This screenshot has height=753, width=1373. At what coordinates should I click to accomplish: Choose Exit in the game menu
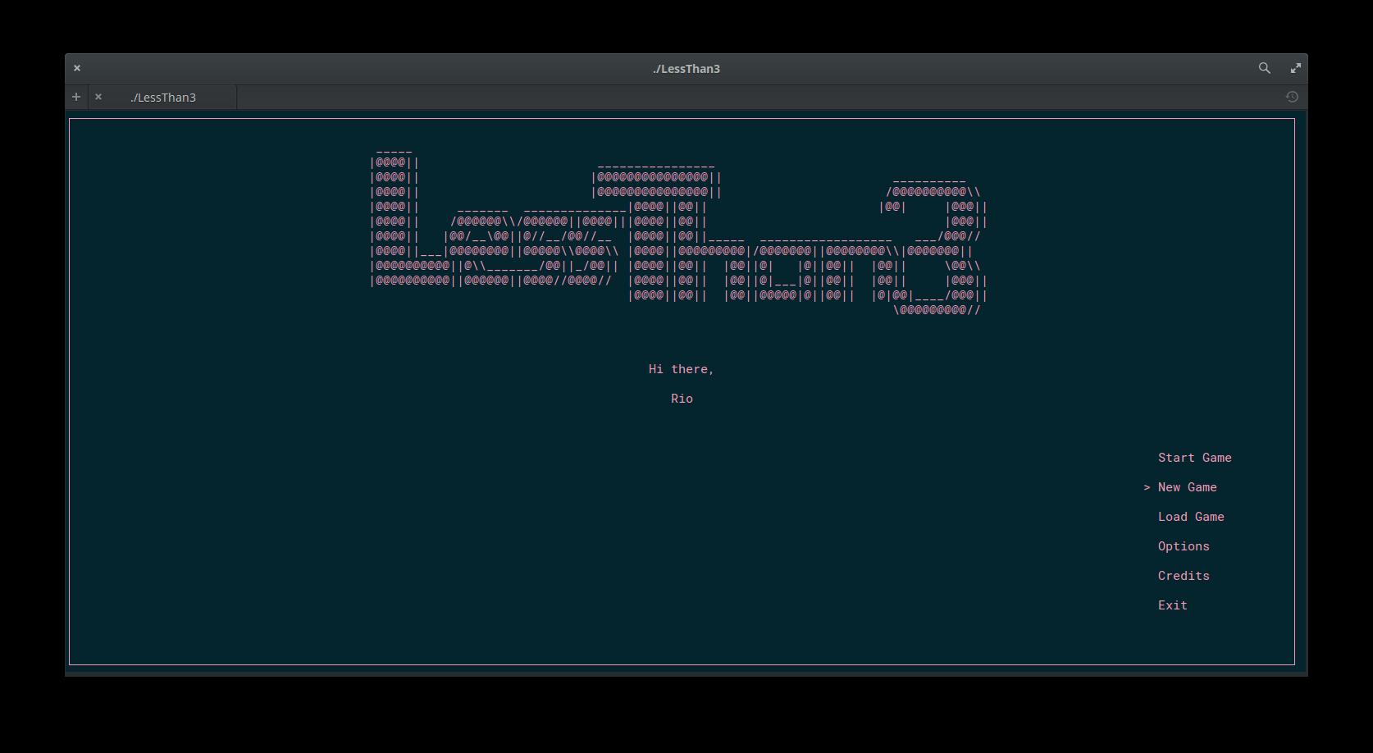click(1172, 605)
